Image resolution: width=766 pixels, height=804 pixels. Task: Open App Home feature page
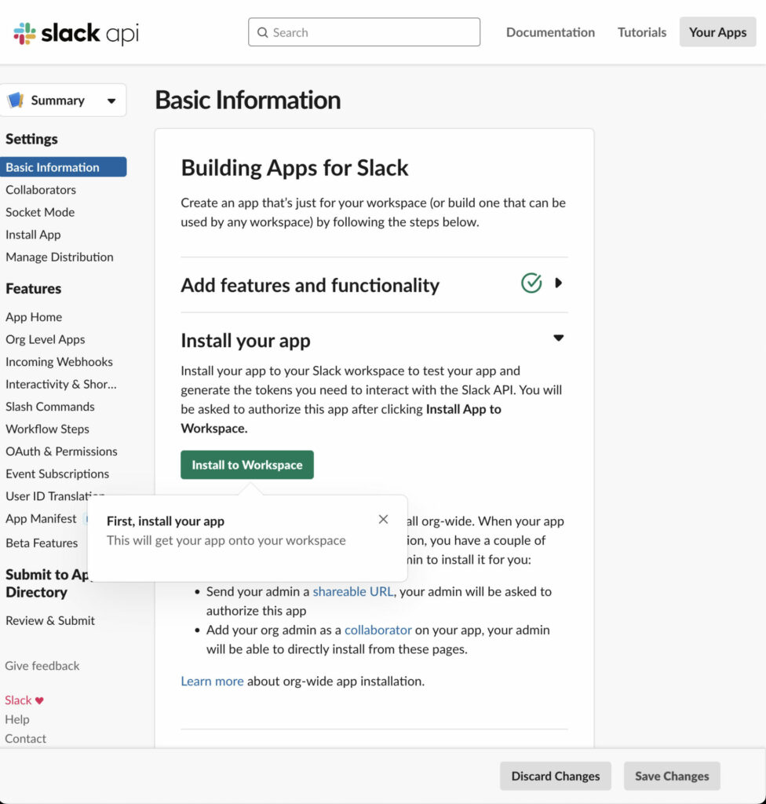click(34, 317)
